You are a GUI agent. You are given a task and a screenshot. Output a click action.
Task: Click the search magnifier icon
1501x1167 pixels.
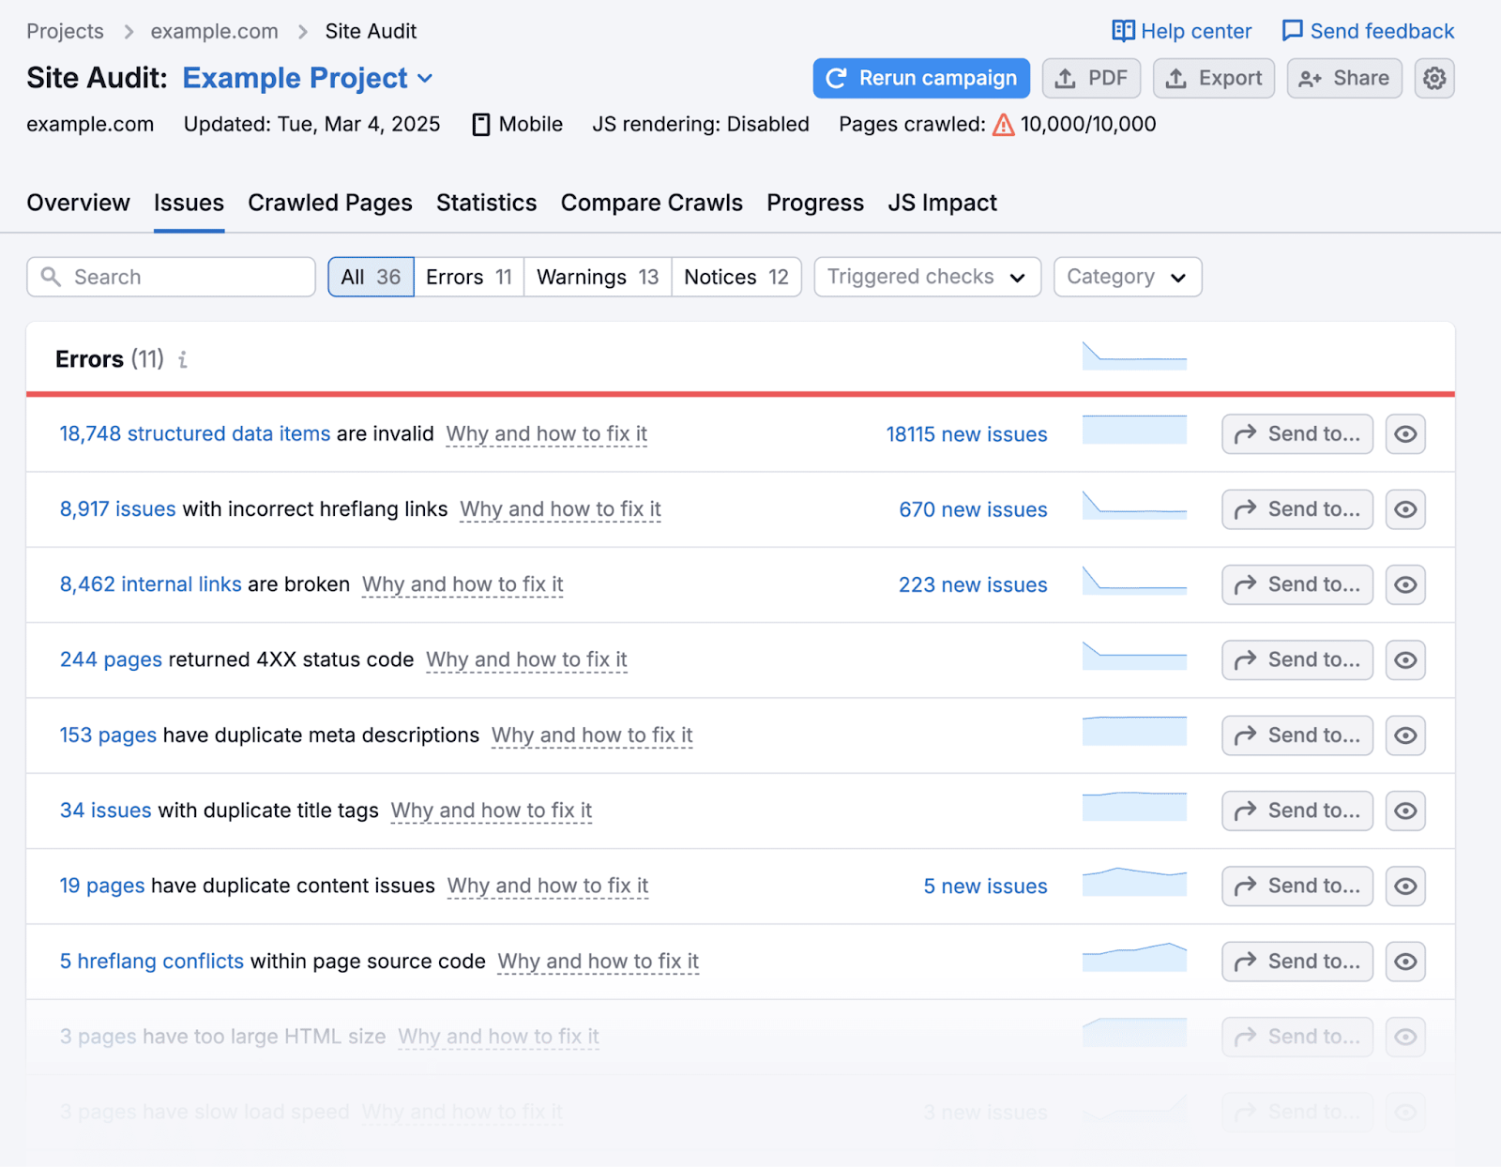(52, 277)
